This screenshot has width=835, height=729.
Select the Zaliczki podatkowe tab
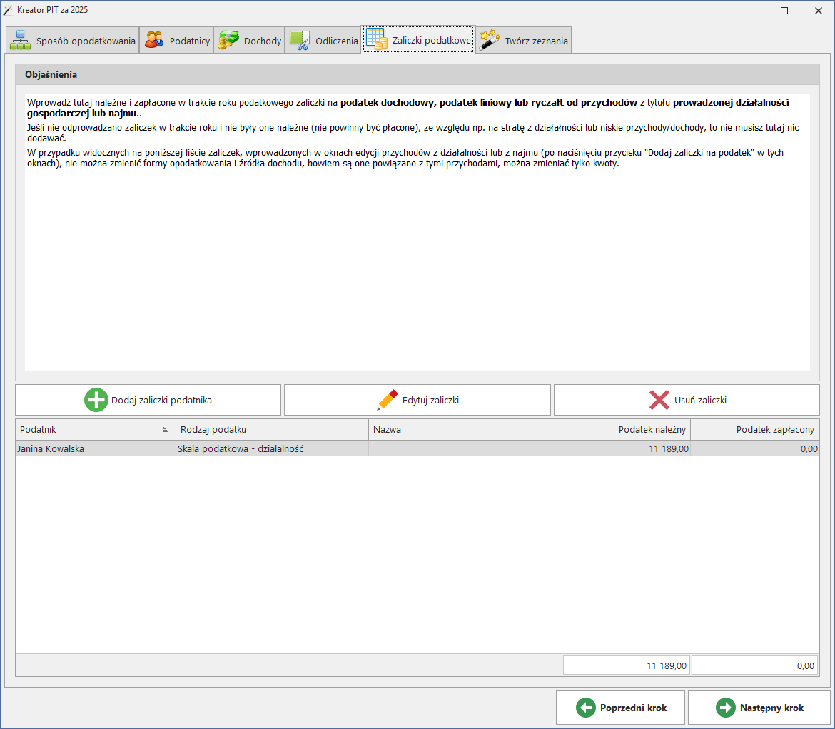[418, 39]
